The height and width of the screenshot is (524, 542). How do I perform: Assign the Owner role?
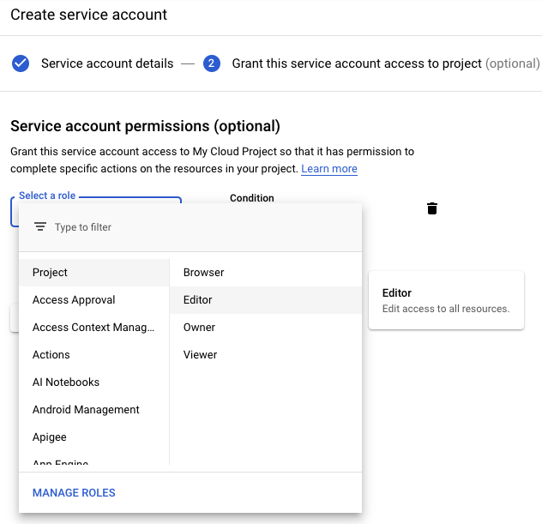pos(199,328)
